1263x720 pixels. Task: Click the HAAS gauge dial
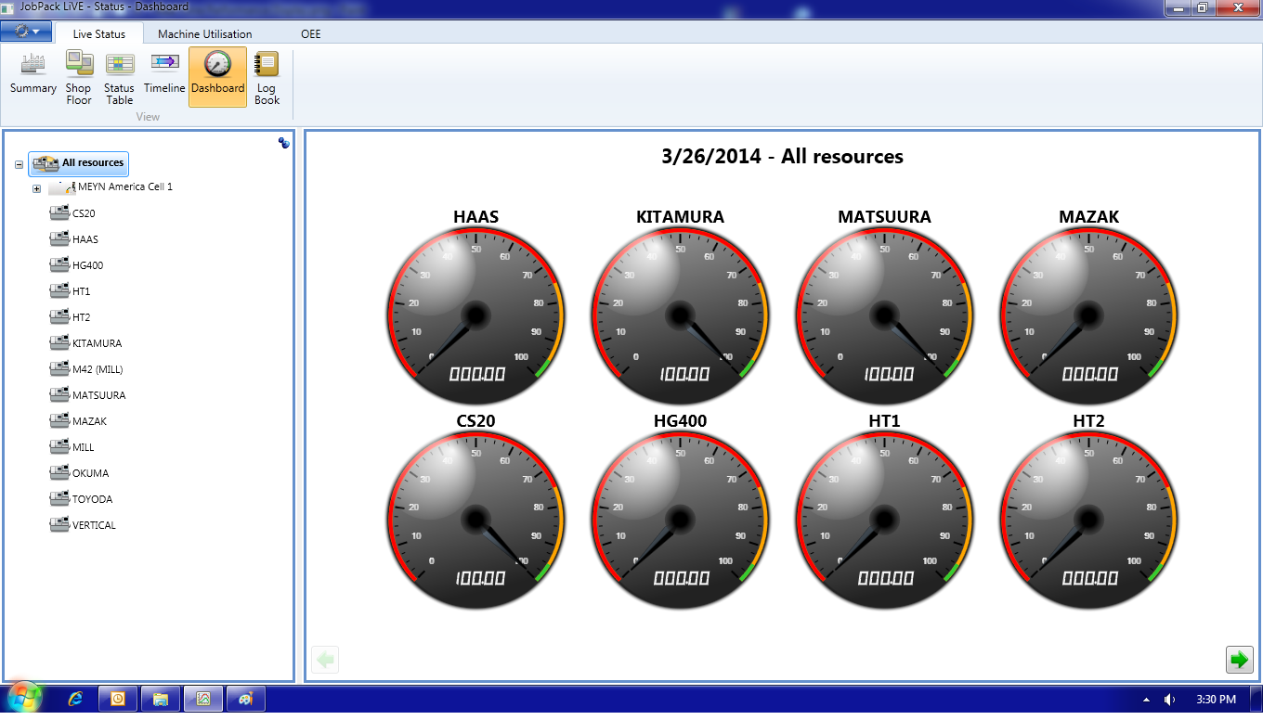[x=475, y=315]
